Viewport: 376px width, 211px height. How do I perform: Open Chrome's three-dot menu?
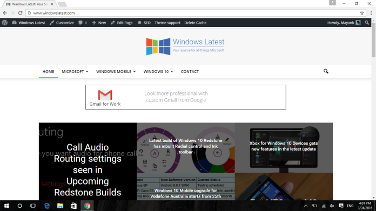(371, 13)
